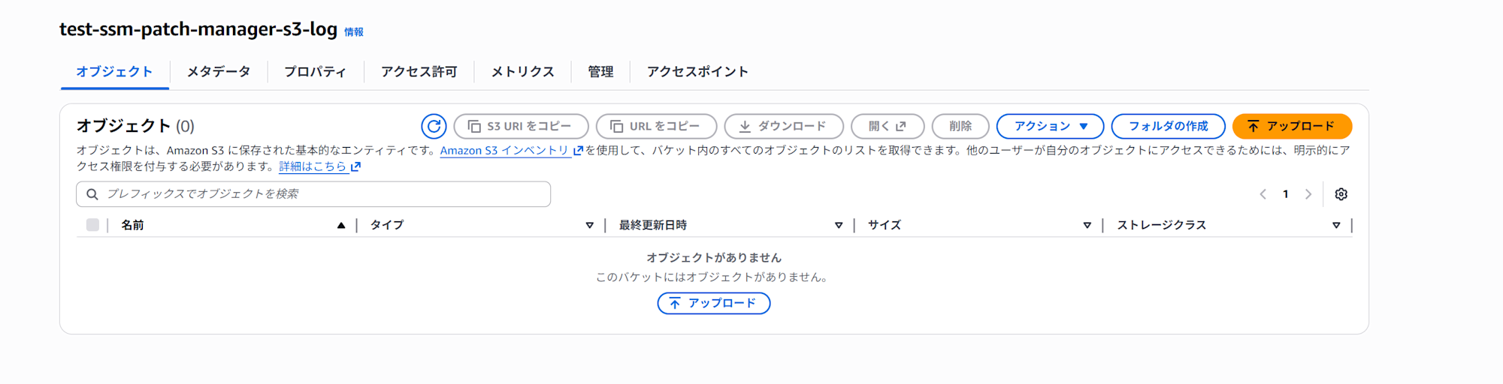Switch to the プロパティ tab
The width and height of the screenshot is (1503, 384).
[x=315, y=72]
